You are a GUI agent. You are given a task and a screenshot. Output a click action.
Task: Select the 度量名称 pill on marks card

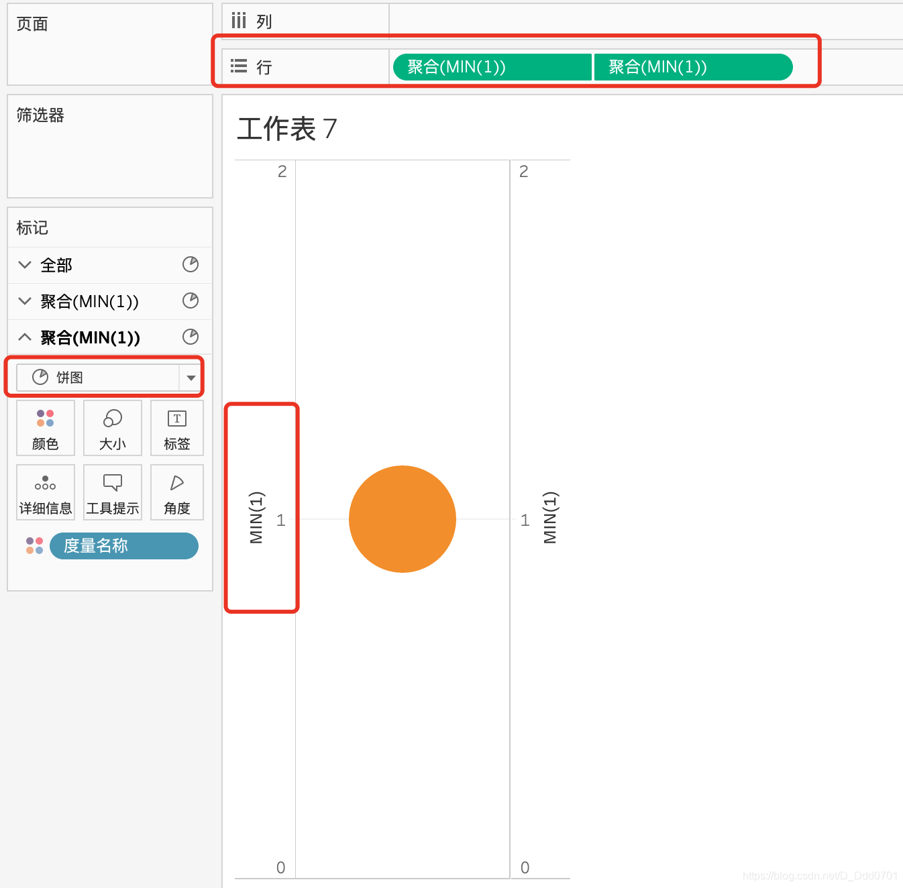pyautogui.click(x=124, y=546)
